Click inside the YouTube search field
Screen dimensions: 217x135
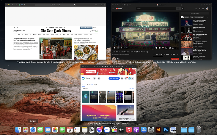point(156,9)
